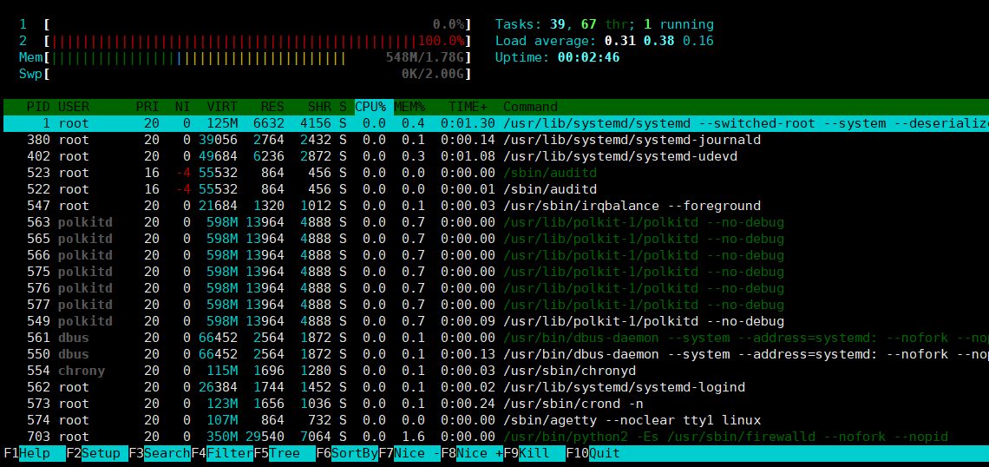989x467 pixels.
Task: Click NI value -4 in PID 523 row
Action: [184, 172]
